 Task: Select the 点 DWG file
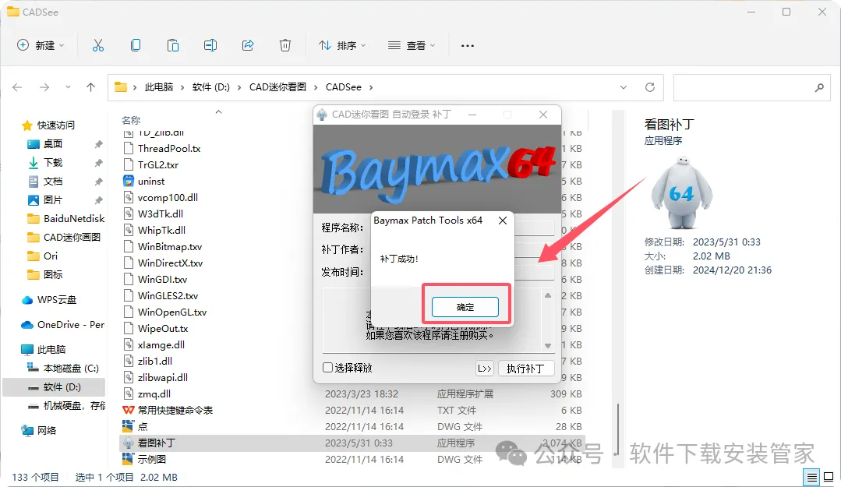click(143, 426)
